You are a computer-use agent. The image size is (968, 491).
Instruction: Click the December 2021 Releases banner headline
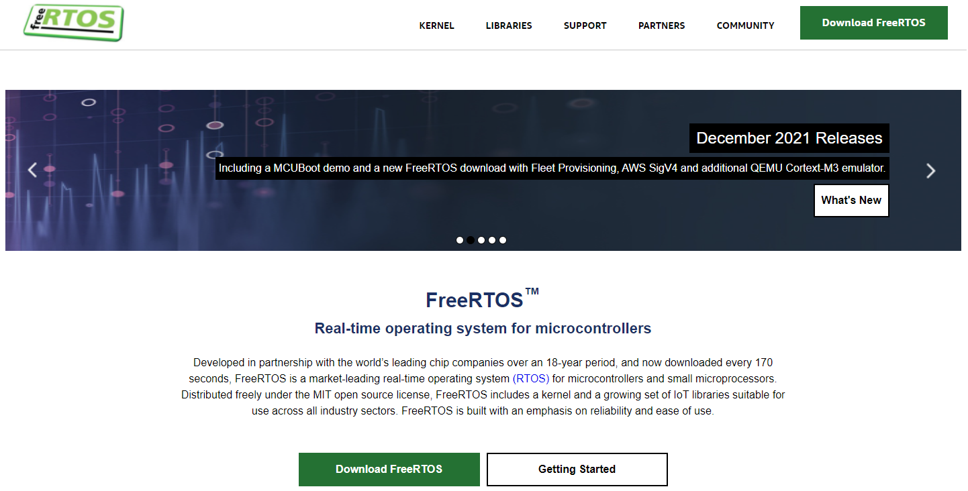789,138
